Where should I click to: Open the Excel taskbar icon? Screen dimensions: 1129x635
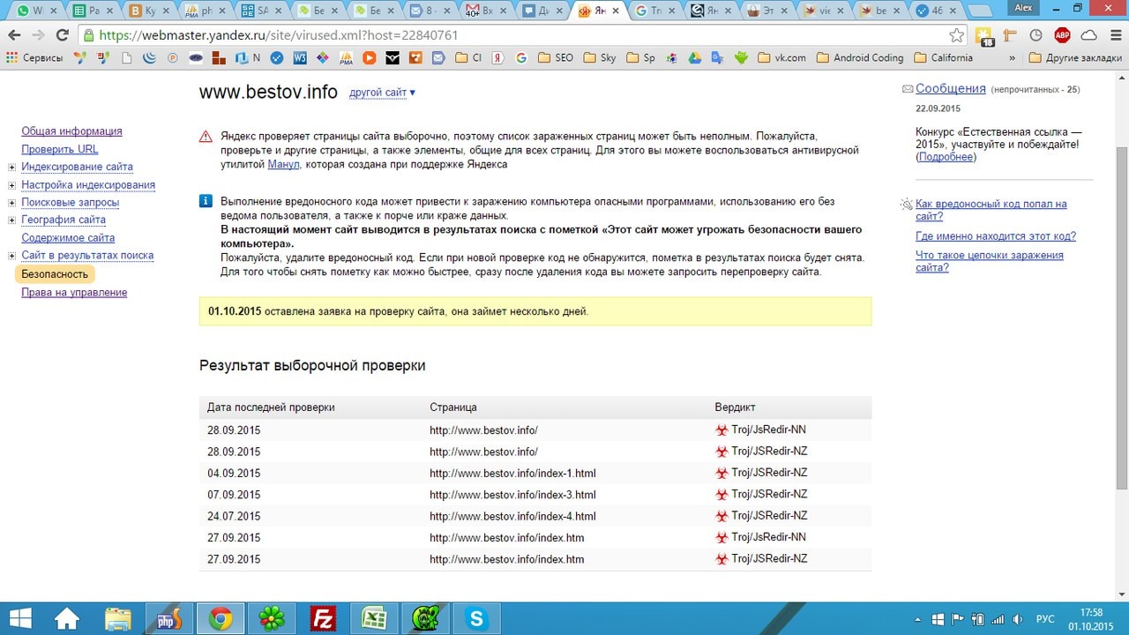(x=374, y=619)
